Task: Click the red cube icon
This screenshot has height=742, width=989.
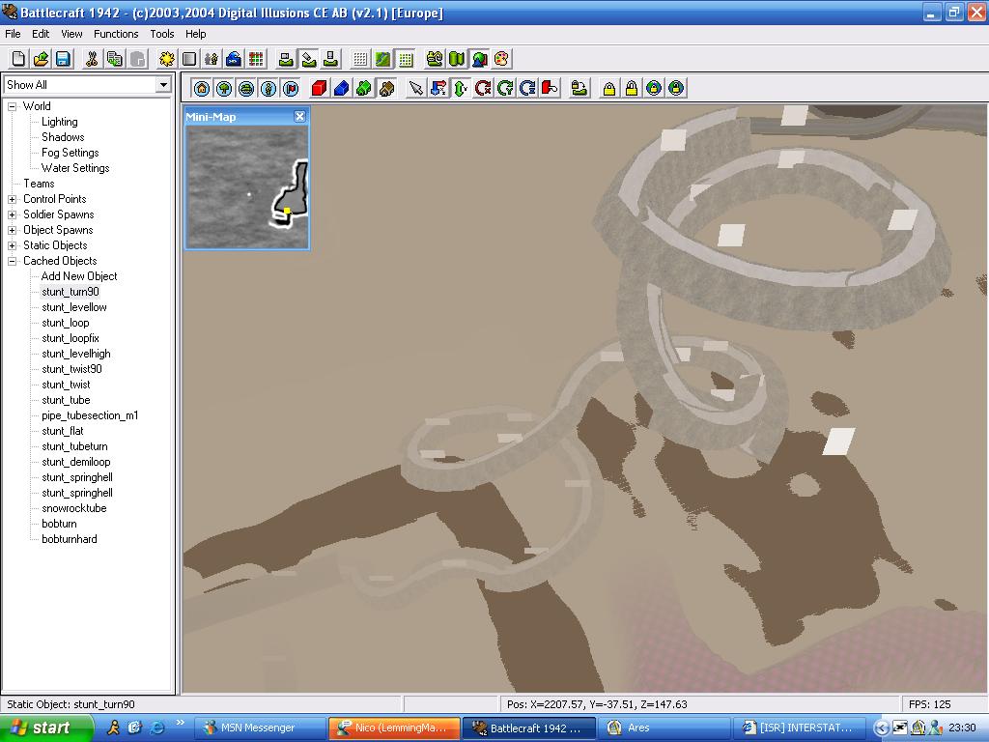Action: (x=319, y=88)
